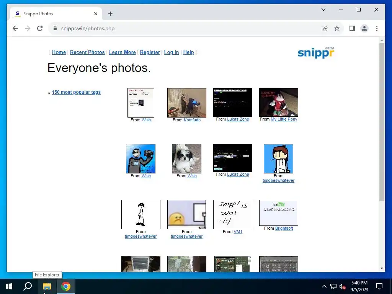
Task: Open the Register page
Action: click(150, 52)
